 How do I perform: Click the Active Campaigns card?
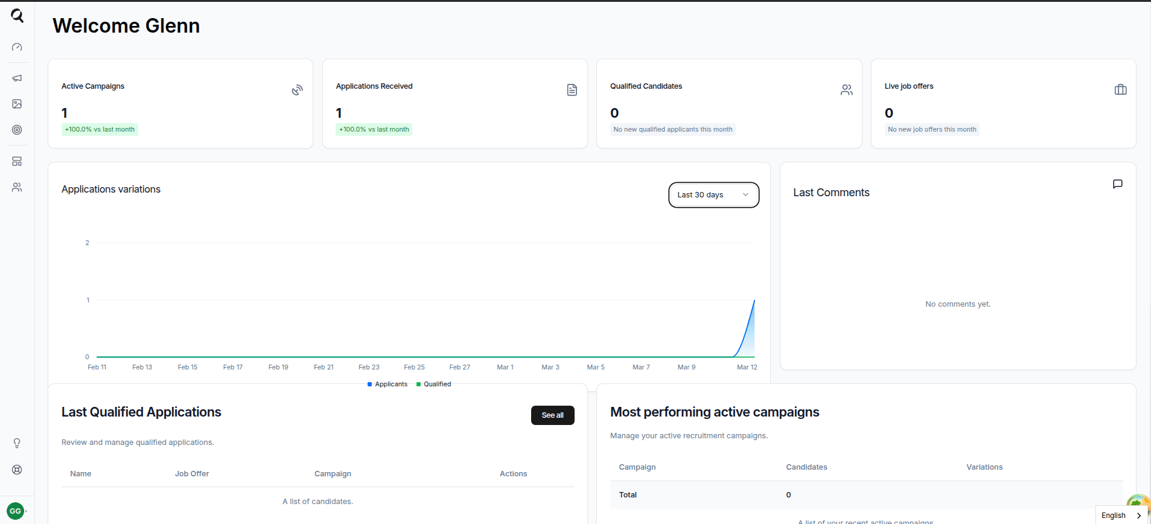(x=180, y=103)
